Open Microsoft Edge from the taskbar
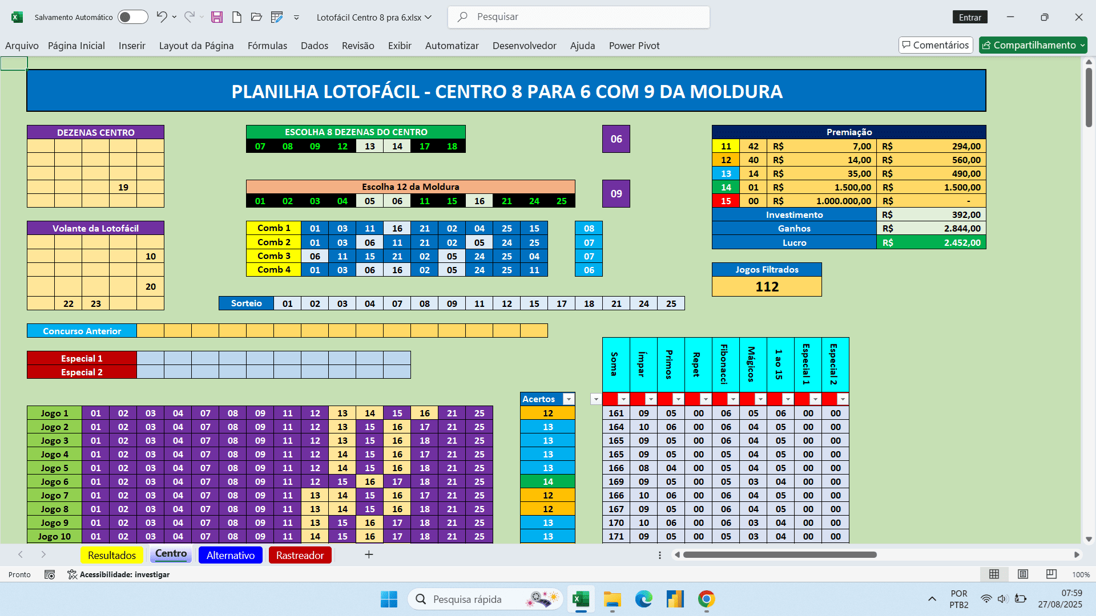 [643, 599]
